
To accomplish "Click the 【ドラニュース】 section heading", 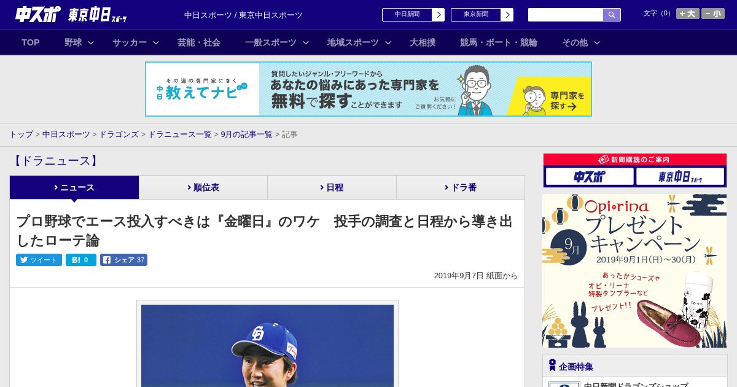I will coord(55,161).
